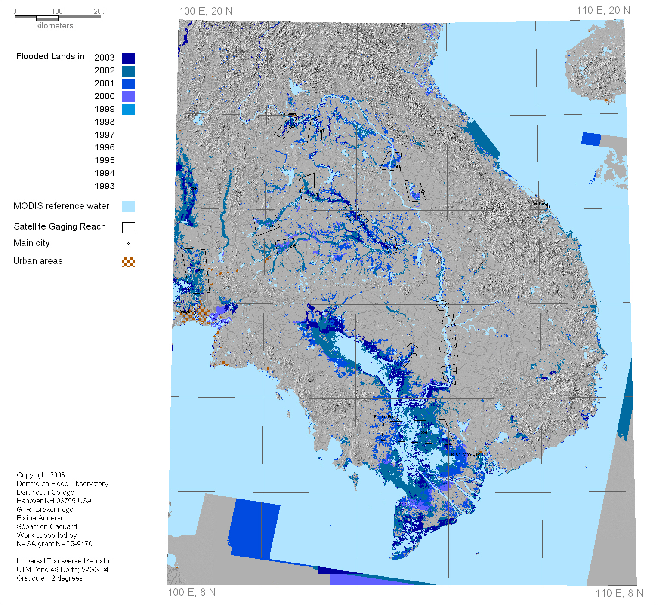This screenshot has height=609, width=661.
Task: Click the Dartmouth Flood Observatory credit text
Action: tap(62, 484)
